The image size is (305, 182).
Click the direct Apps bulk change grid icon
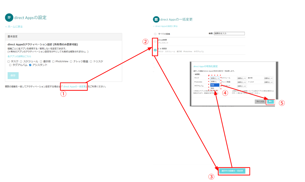(156, 19)
